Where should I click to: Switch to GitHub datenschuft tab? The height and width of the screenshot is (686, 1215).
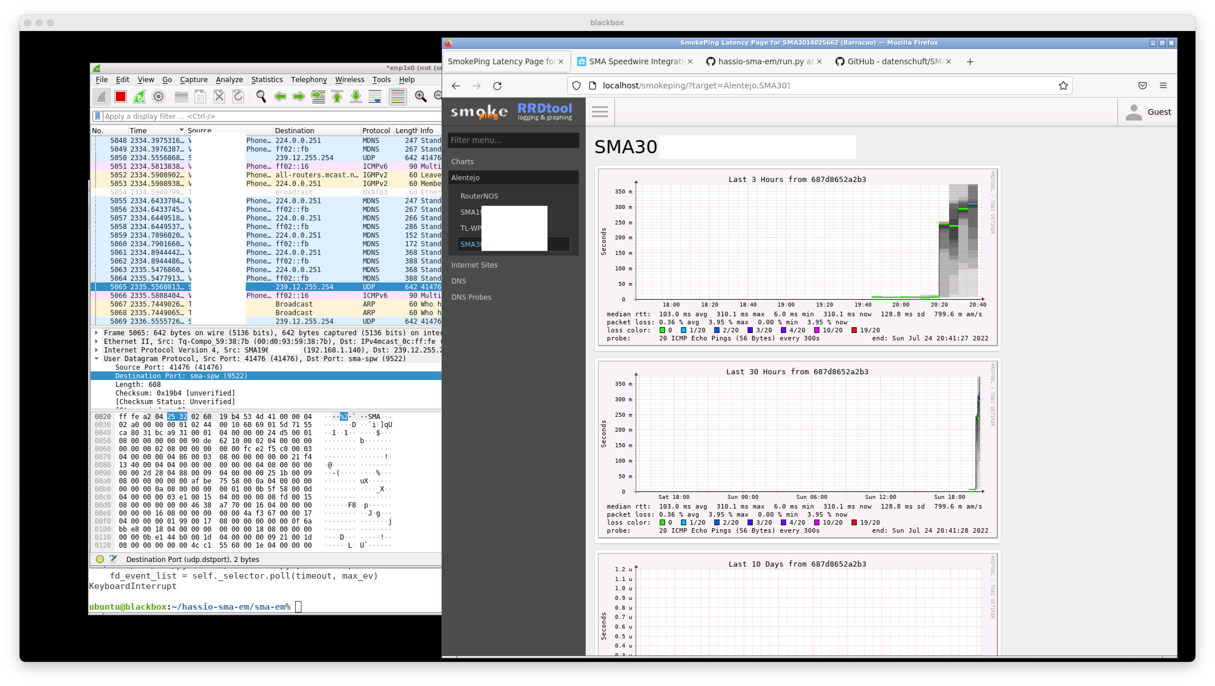893,62
